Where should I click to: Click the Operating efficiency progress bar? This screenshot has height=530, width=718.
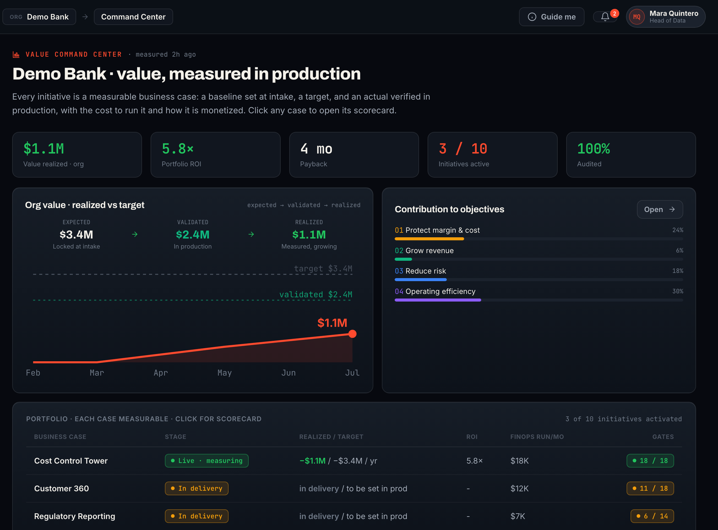point(538,300)
